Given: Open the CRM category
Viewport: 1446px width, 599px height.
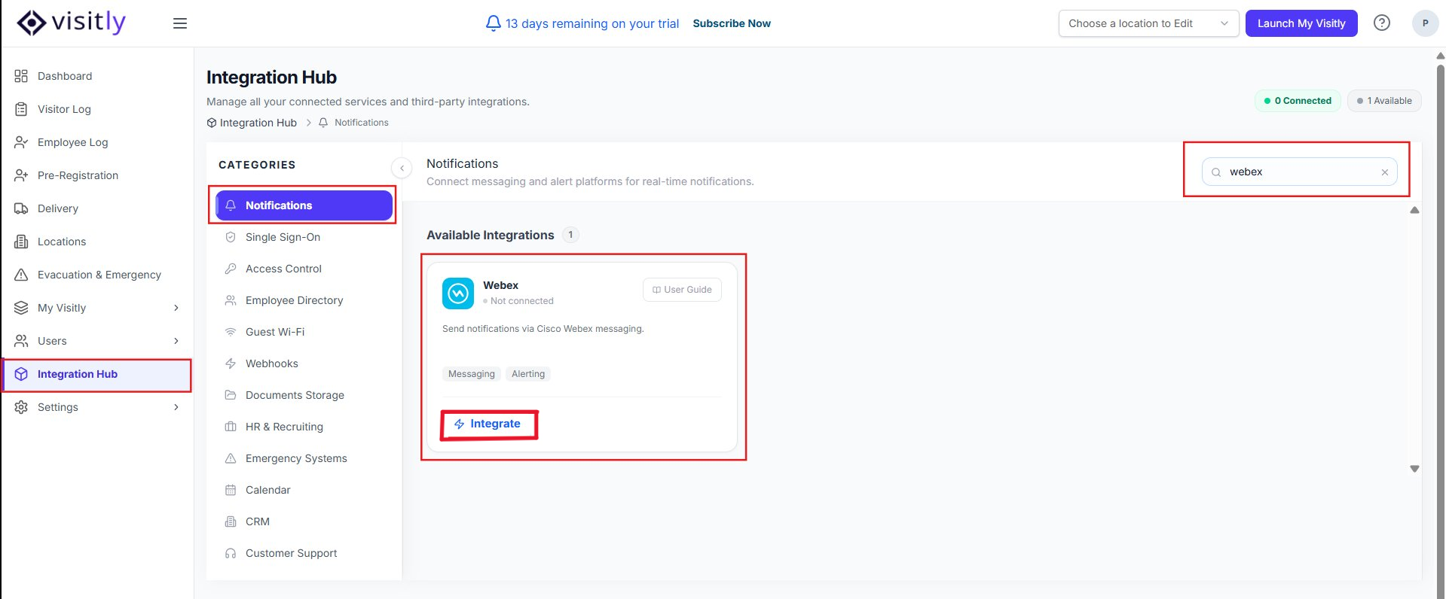Looking at the screenshot, I should (304, 521).
